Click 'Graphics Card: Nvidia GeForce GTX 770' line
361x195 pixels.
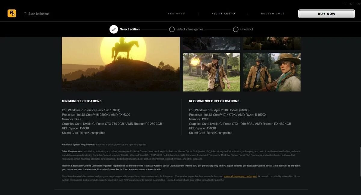(x=112, y=124)
